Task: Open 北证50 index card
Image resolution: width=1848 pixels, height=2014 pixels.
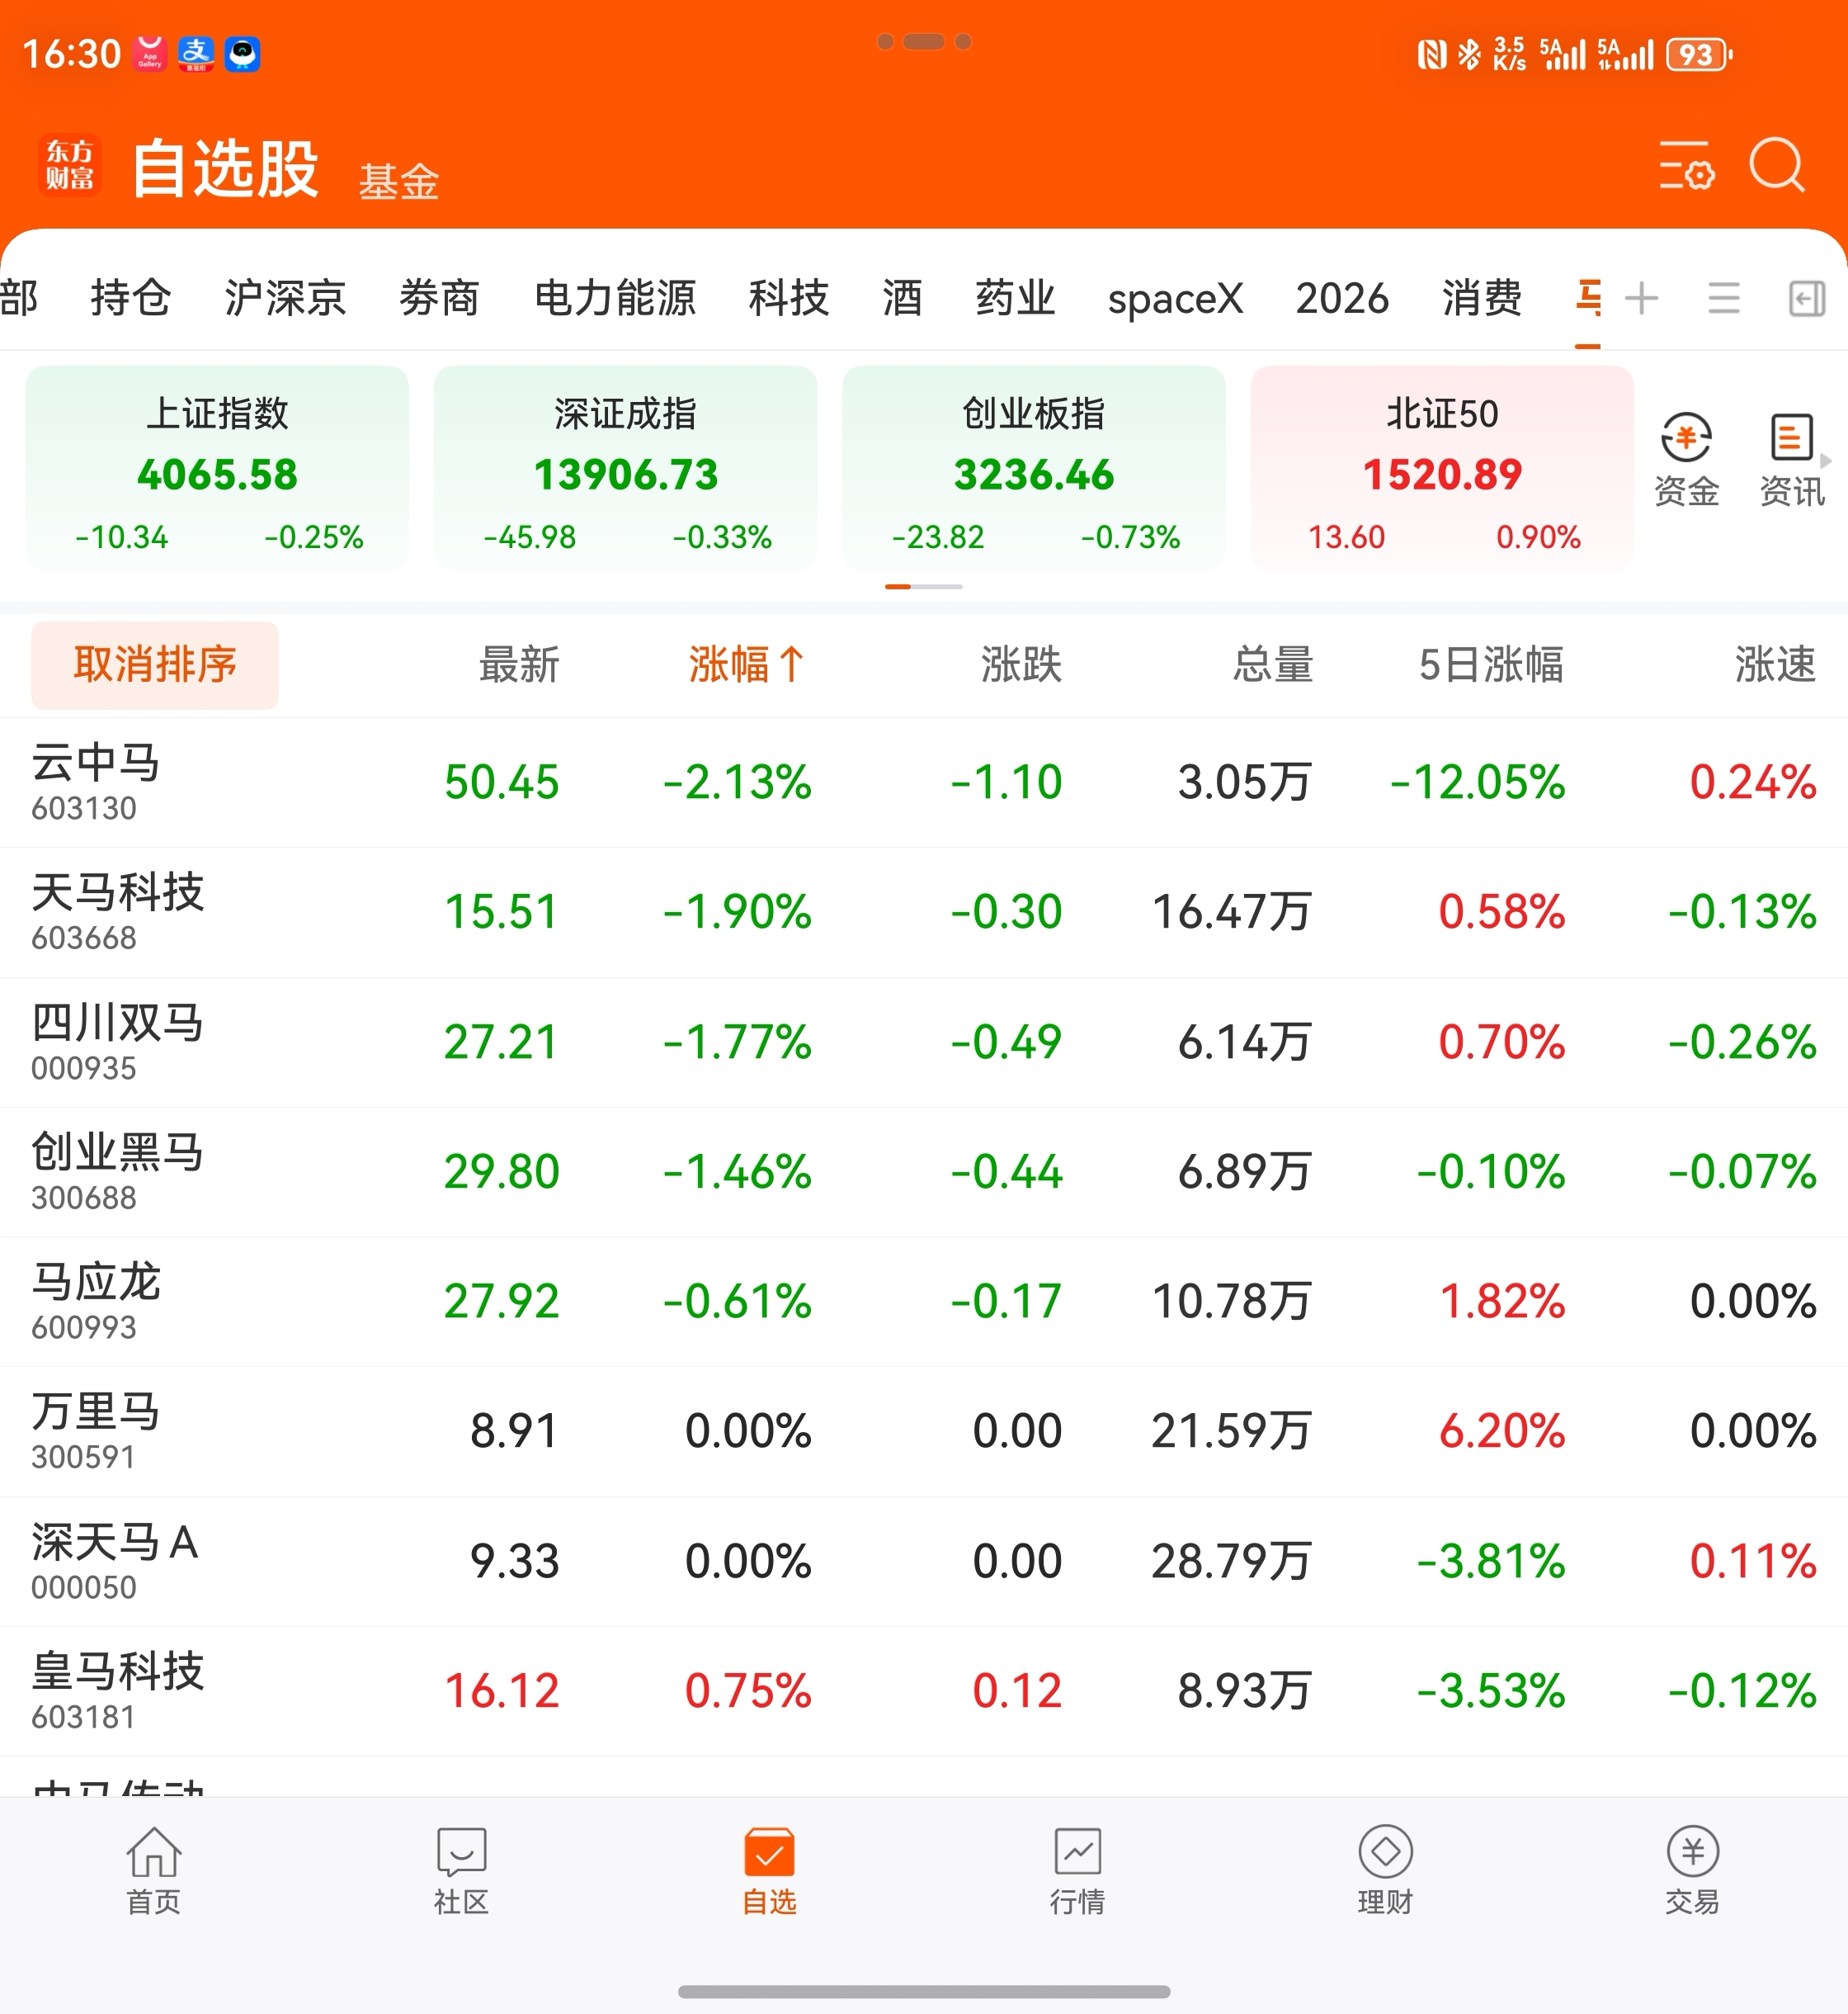Action: click(x=1441, y=468)
